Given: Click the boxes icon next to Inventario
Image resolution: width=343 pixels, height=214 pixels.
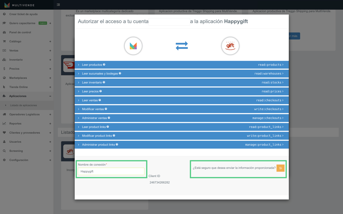Looking at the screenshot, I should (4, 60).
